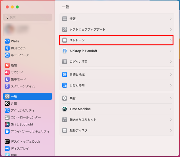Select the Bluetooth icon in sidebar

7,48
